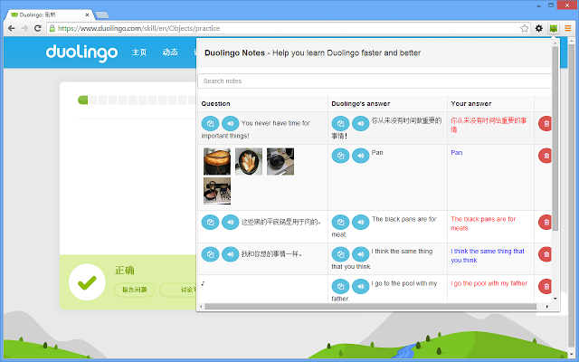Image resolution: width=579 pixels, height=362 pixels.
Task: Bookmark this page with the star icon
Action: [524, 28]
